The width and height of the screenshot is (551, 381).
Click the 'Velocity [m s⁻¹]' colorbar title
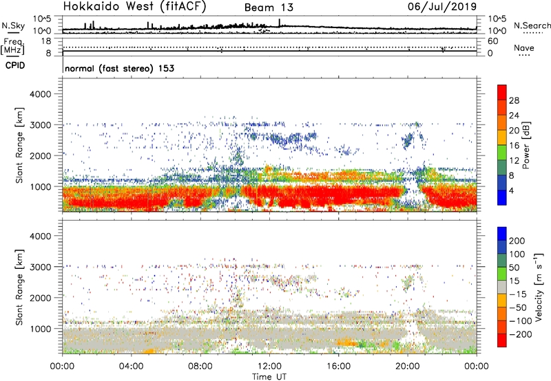click(x=539, y=287)
